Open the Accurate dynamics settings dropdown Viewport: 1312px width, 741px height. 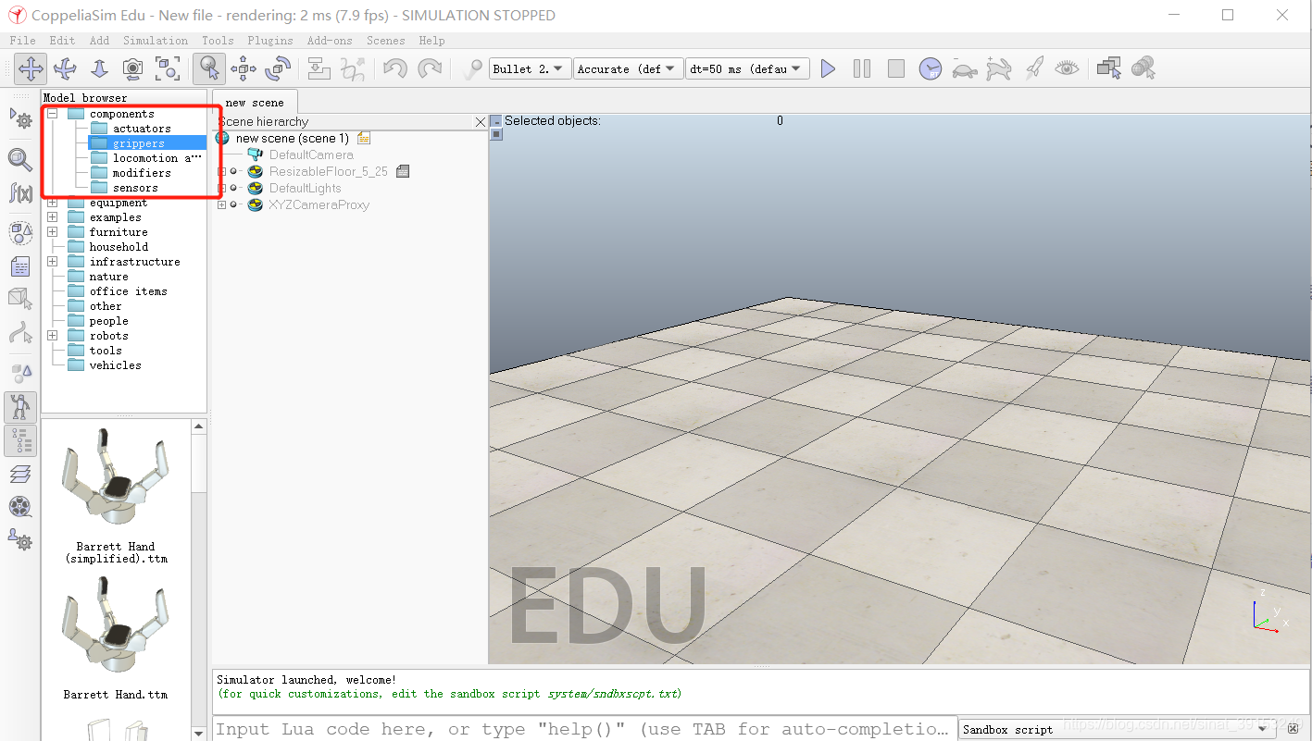pyautogui.click(x=628, y=68)
